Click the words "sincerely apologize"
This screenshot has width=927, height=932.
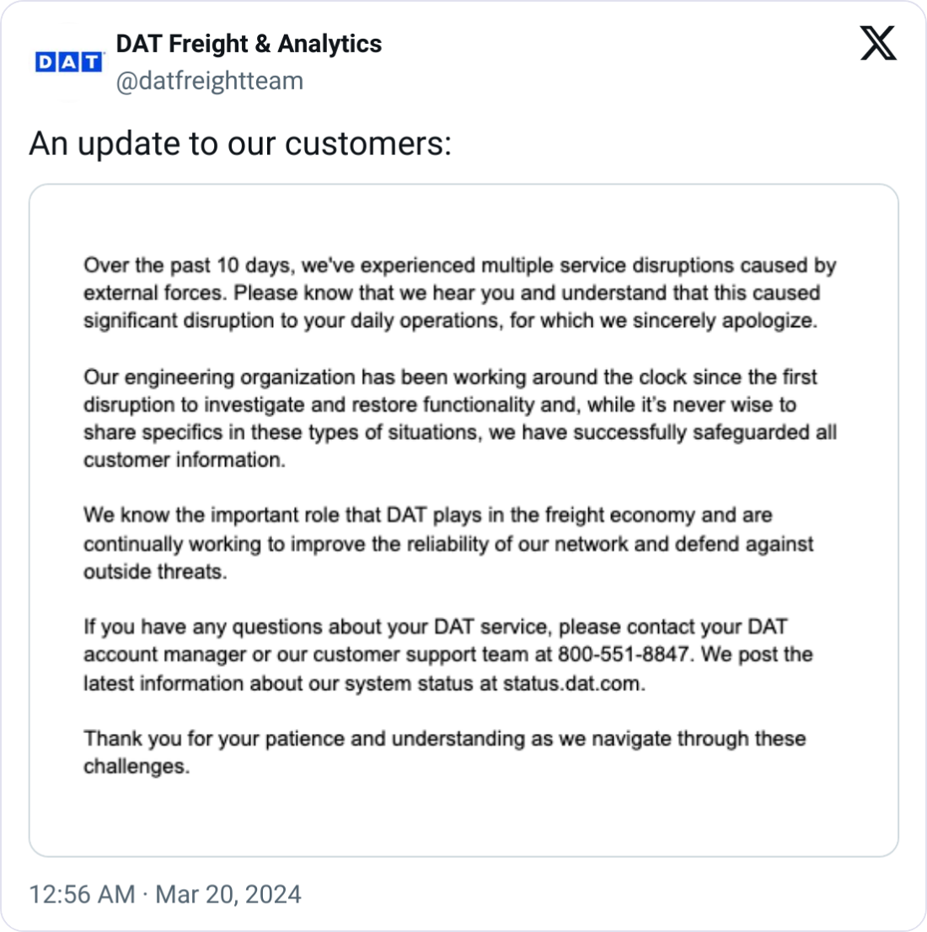(730, 322)
